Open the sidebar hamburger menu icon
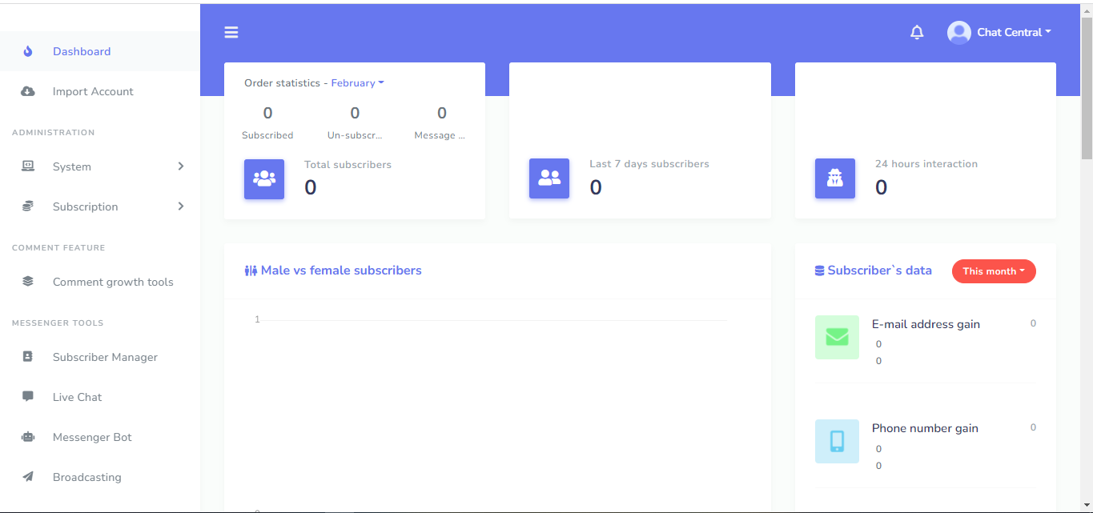This screenshot has width=1093, height=513. [x=231, y=32]
